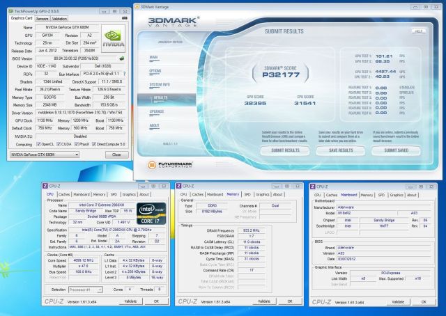Open the SPD tab in the first CPU-Z window
446x316 pixels.
[x=114, y=194]
